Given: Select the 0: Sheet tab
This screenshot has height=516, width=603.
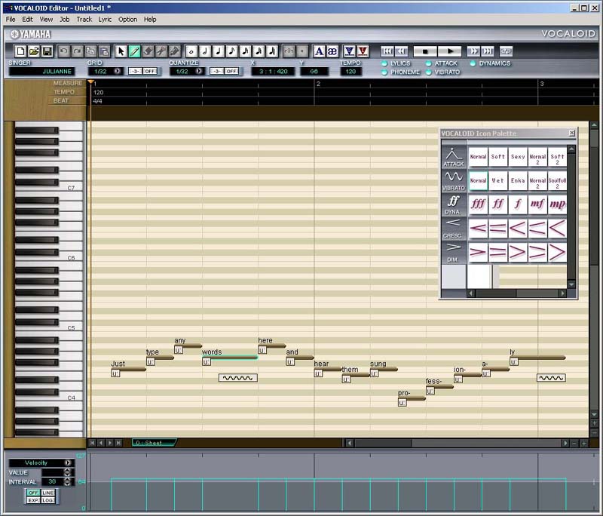Looking at the screenshot, I should pyautogui.click(x=154, y=443).
